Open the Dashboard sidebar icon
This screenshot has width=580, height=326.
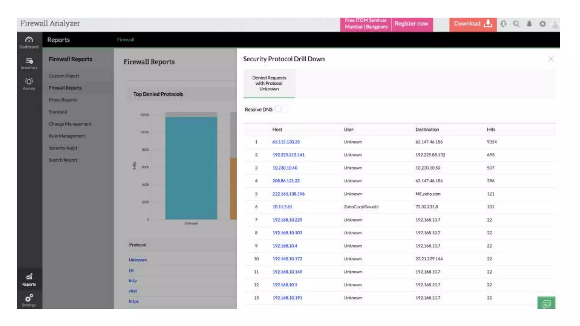pyautogui.click(x=29, y=42)
